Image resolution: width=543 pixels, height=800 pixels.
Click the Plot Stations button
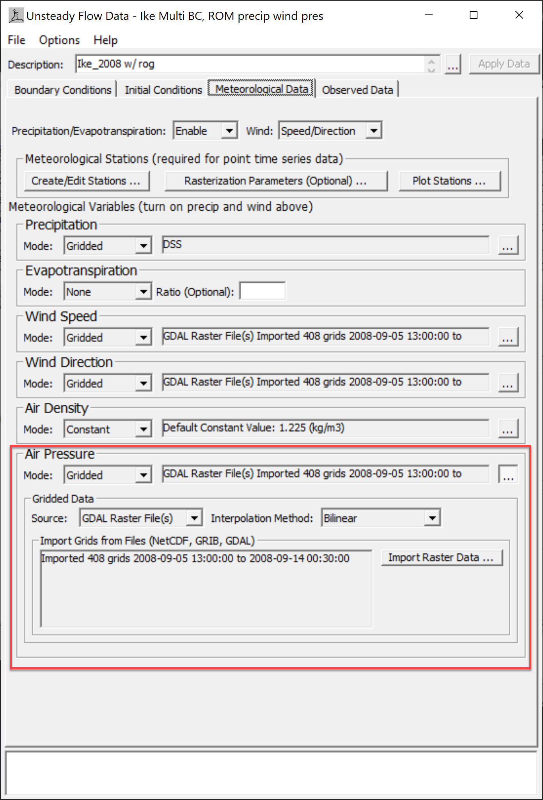pyautogui.click(x=450, y=181)
